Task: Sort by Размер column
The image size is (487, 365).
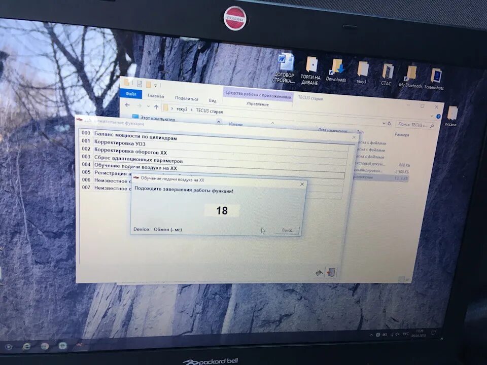Action: click(x=402, y=134)
